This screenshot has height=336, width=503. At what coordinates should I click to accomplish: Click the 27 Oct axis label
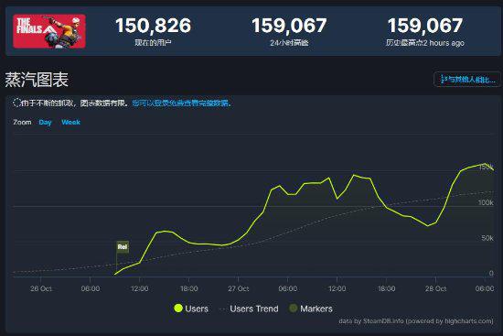tap(238, 288)
